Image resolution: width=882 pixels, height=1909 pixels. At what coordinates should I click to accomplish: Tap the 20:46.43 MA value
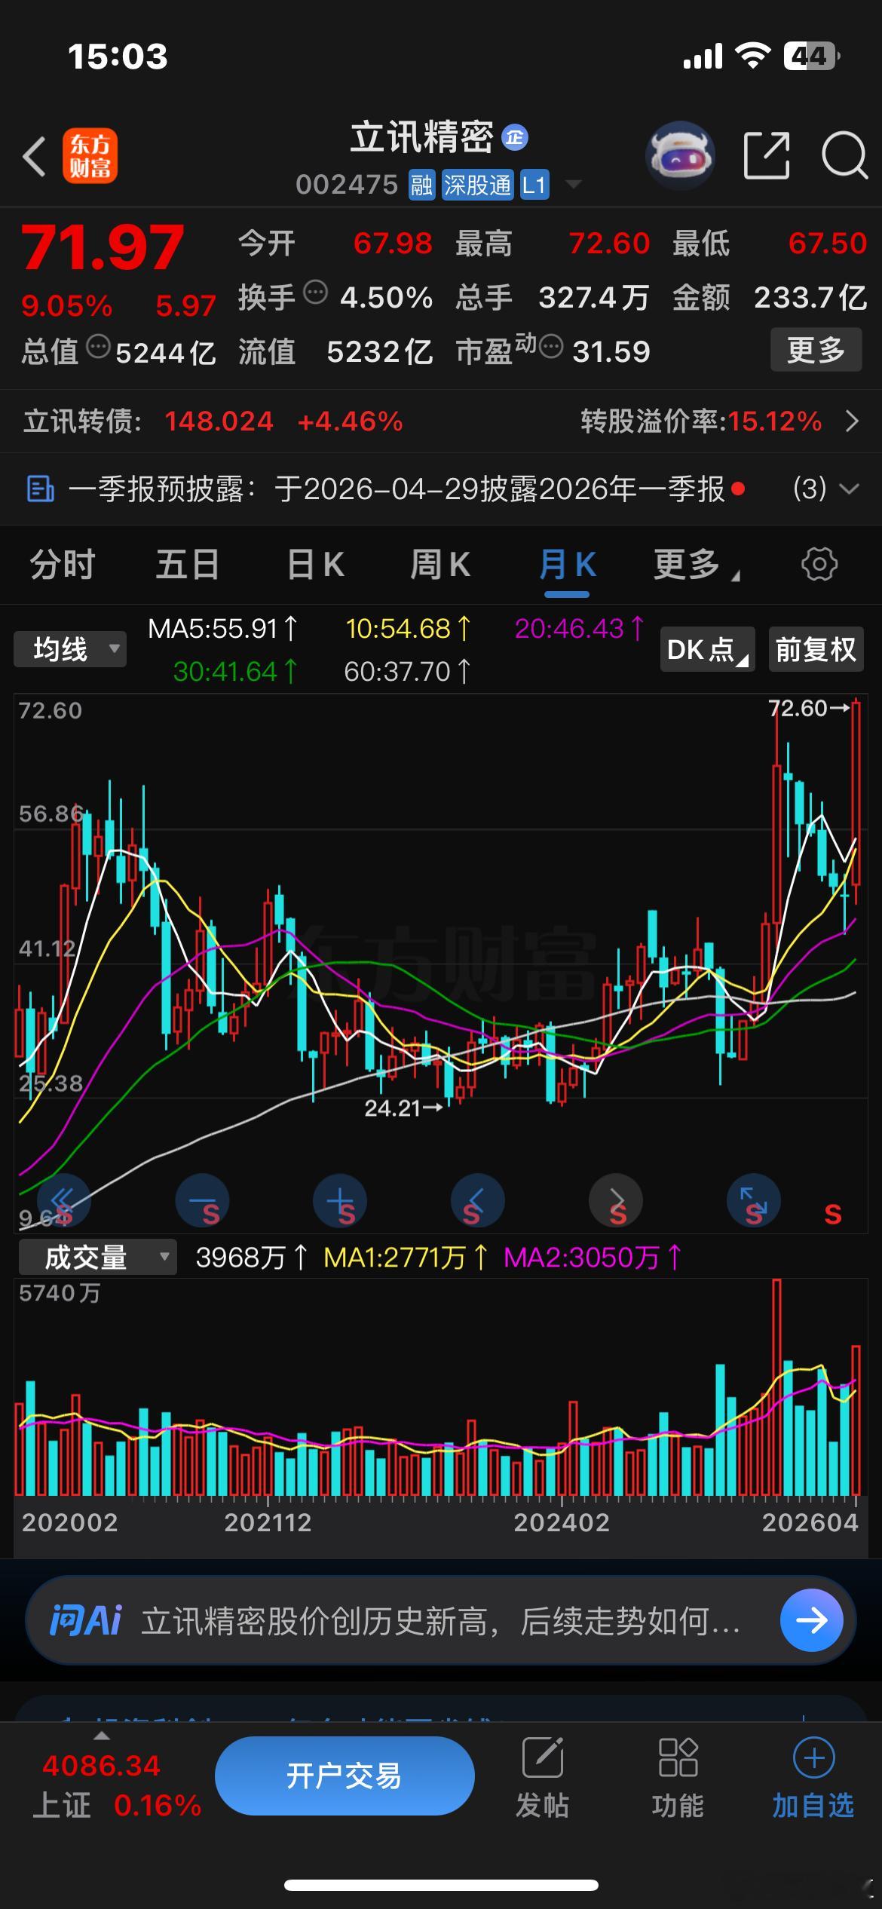coord(580,628)
